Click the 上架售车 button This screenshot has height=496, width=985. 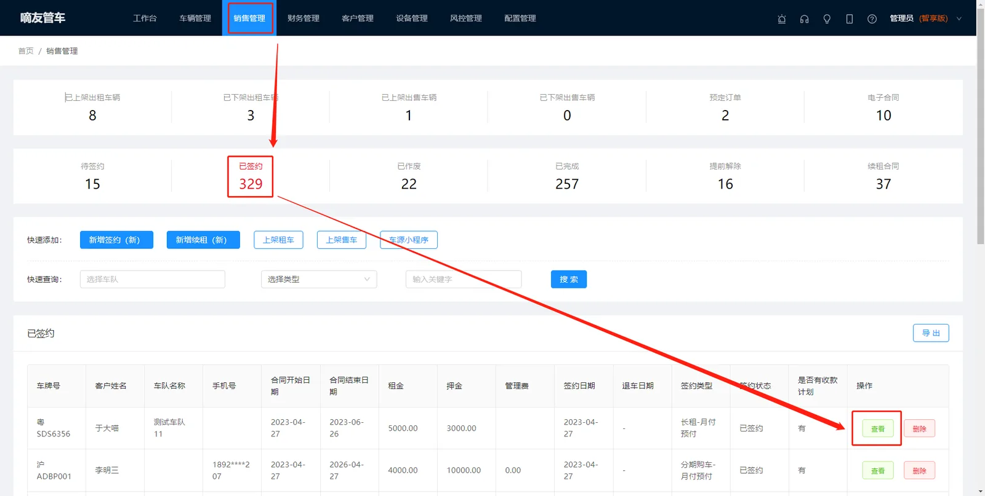coord(342,240)
